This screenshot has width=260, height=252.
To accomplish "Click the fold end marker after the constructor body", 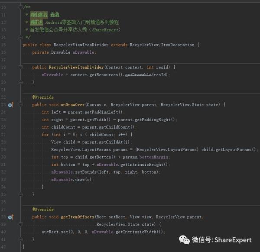I will click(20, 82).
